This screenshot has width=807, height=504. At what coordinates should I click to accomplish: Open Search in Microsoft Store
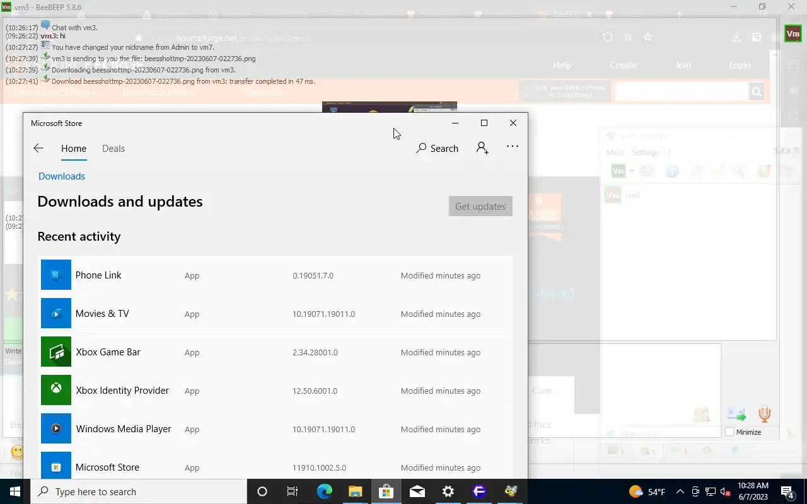[437, 149]
